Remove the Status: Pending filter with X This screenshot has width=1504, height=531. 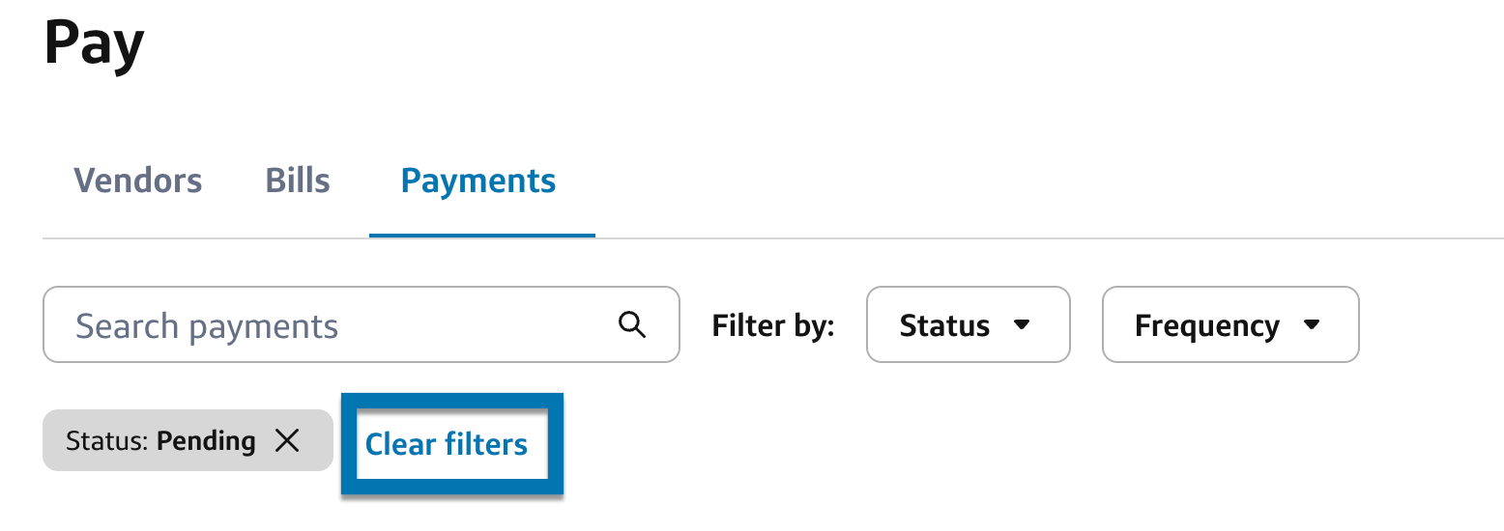(287, 441)
